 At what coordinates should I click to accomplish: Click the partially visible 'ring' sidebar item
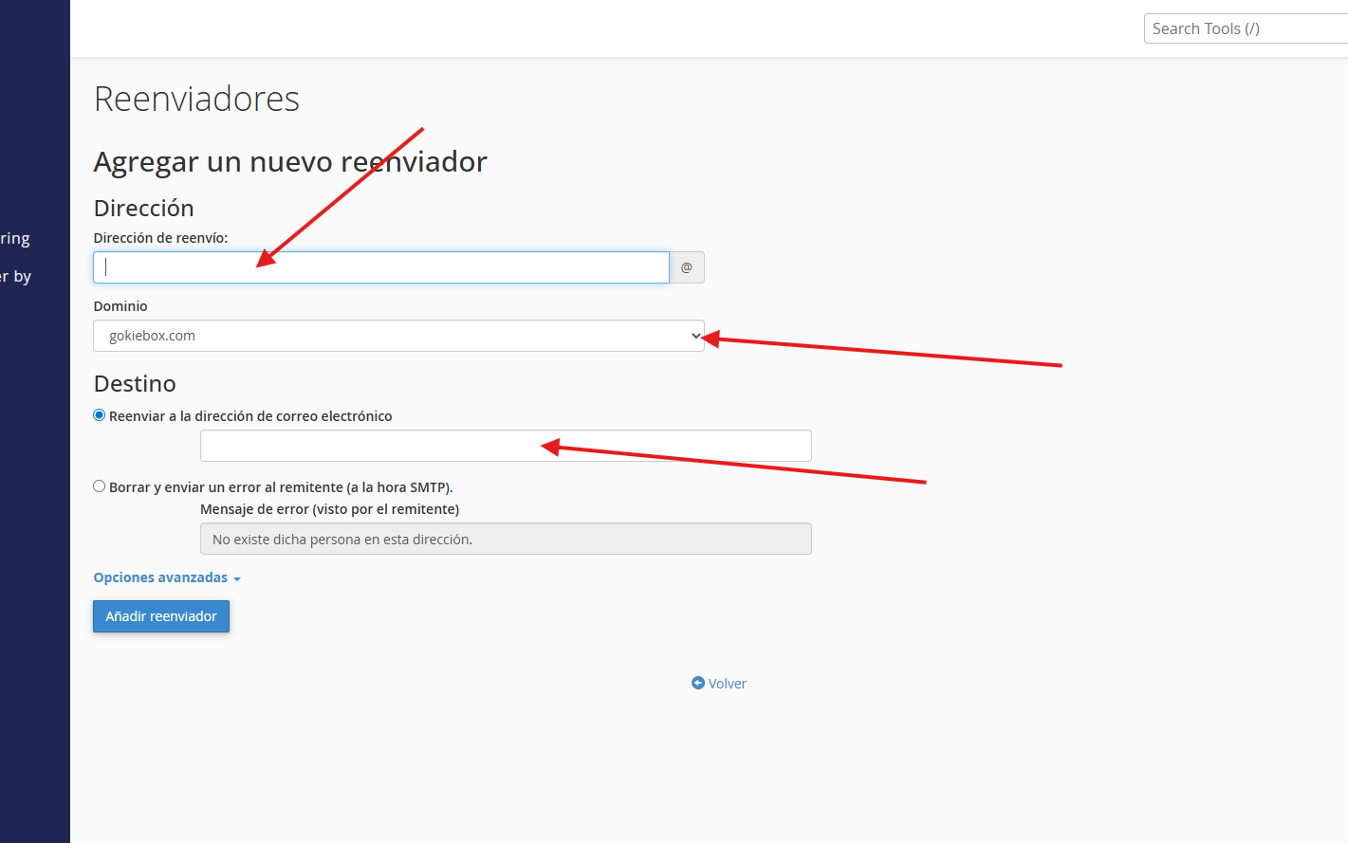15,239
